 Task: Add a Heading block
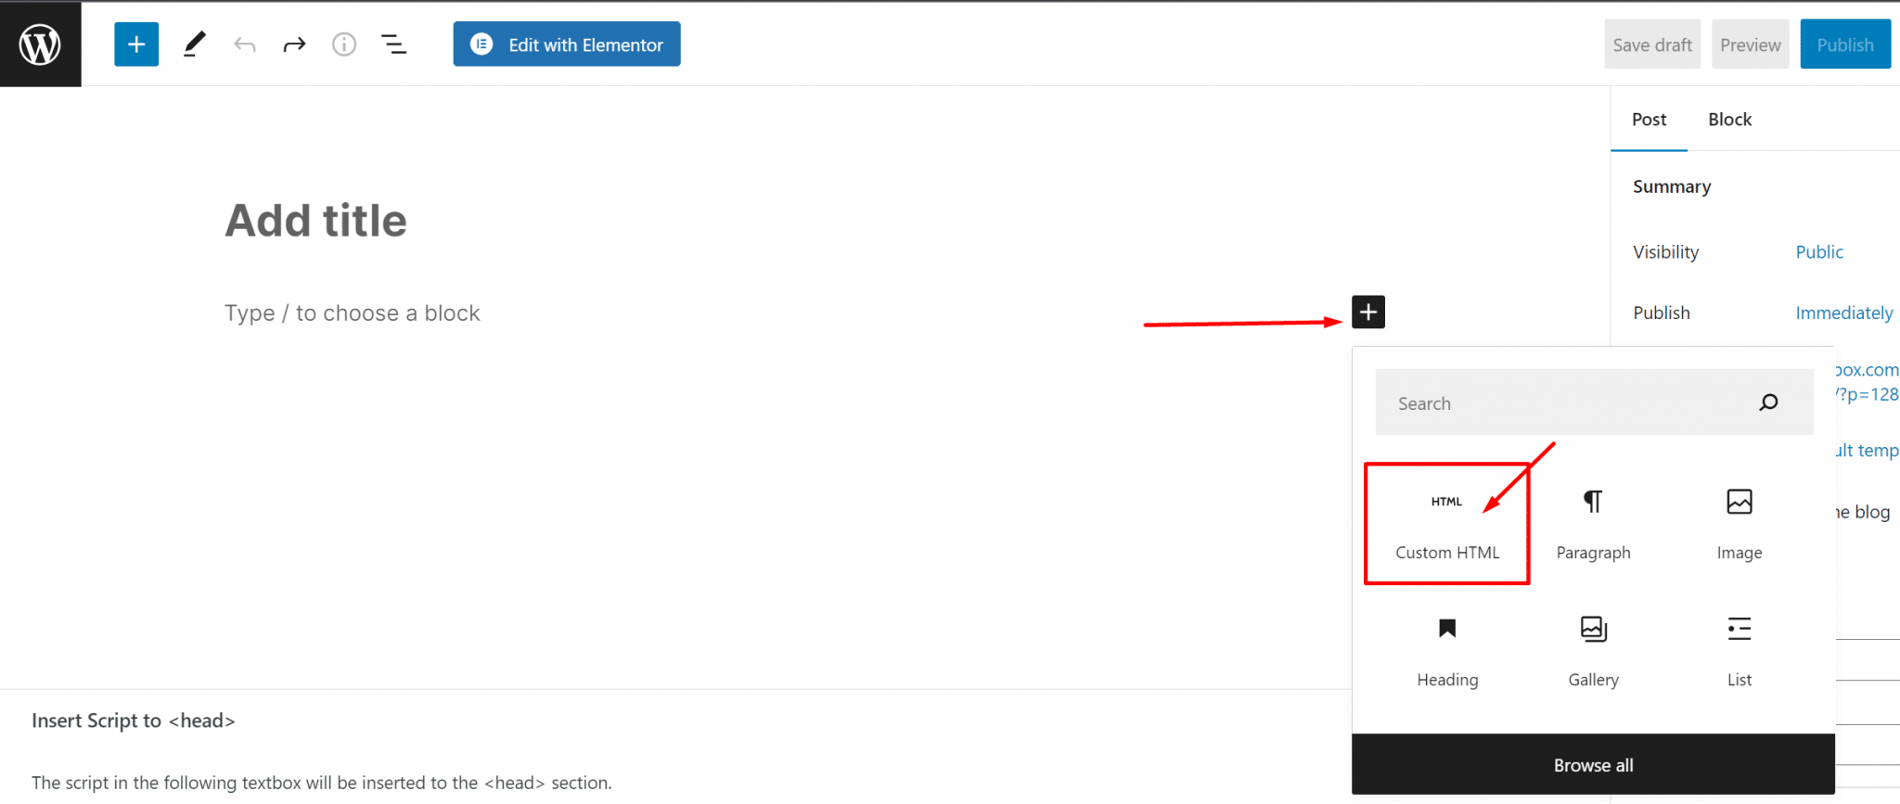[x=1447, y=651]
